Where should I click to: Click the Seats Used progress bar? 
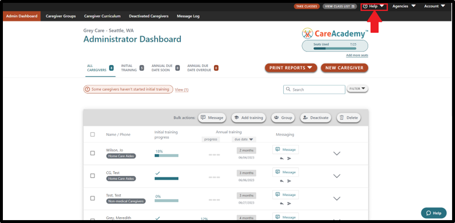coord(335,49)
